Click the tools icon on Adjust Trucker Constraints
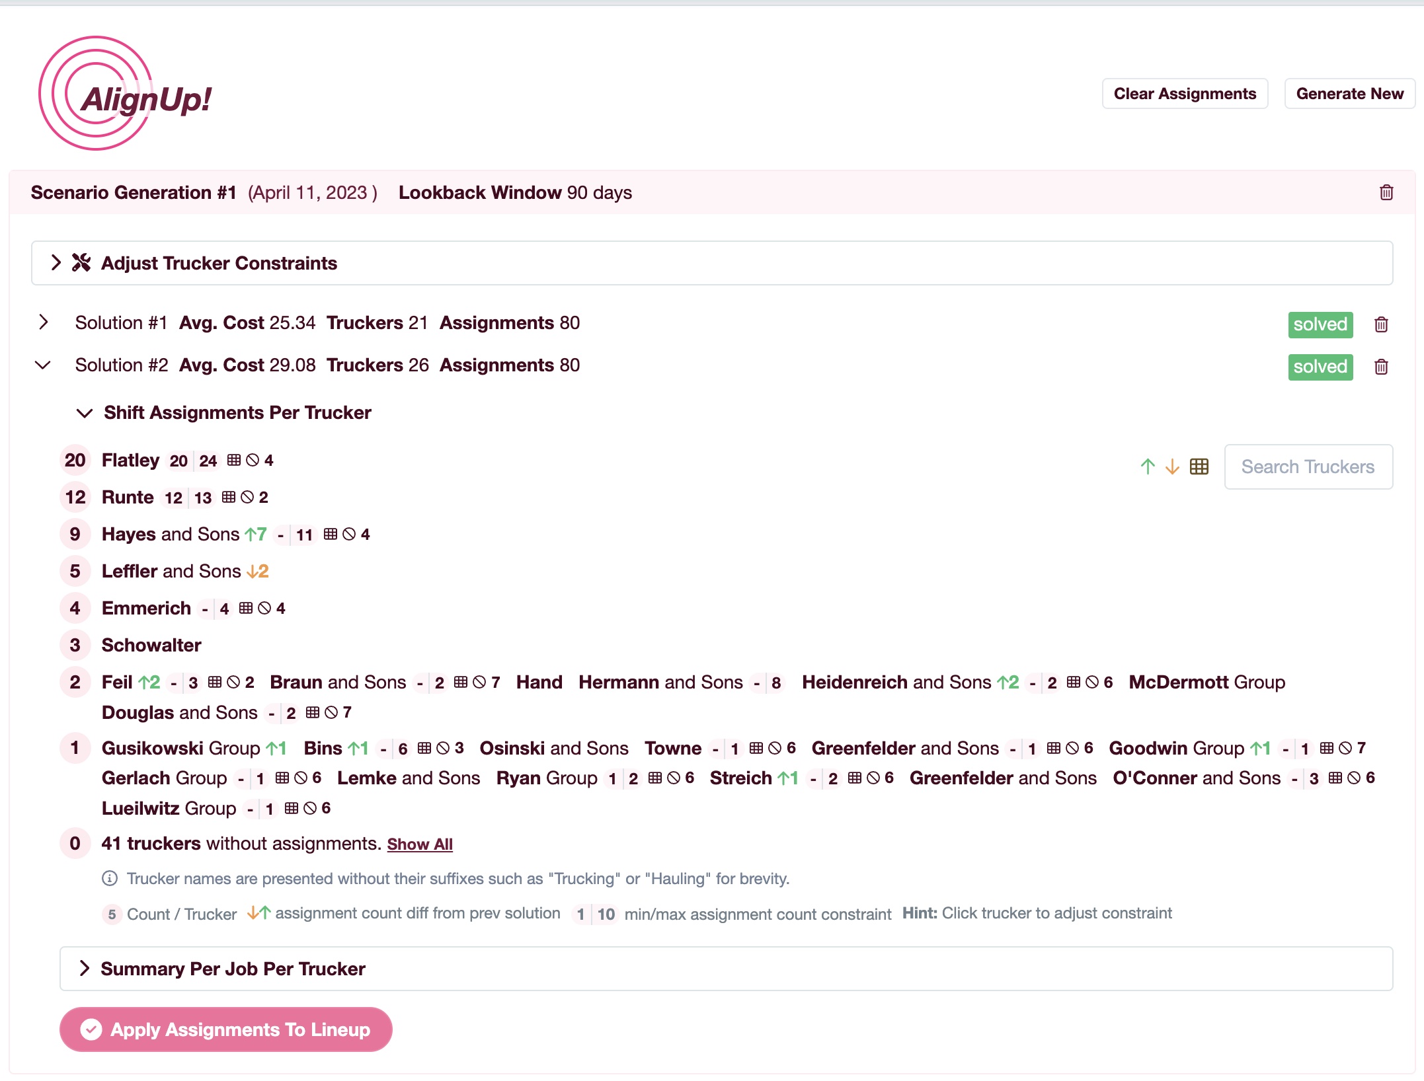Screen dimensions: 1424x1081 (x=81, y=262)
